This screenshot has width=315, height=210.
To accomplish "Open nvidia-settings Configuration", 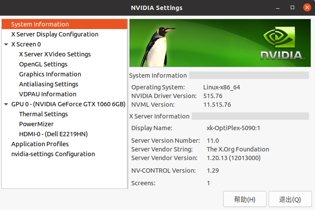I will [53, 154].
